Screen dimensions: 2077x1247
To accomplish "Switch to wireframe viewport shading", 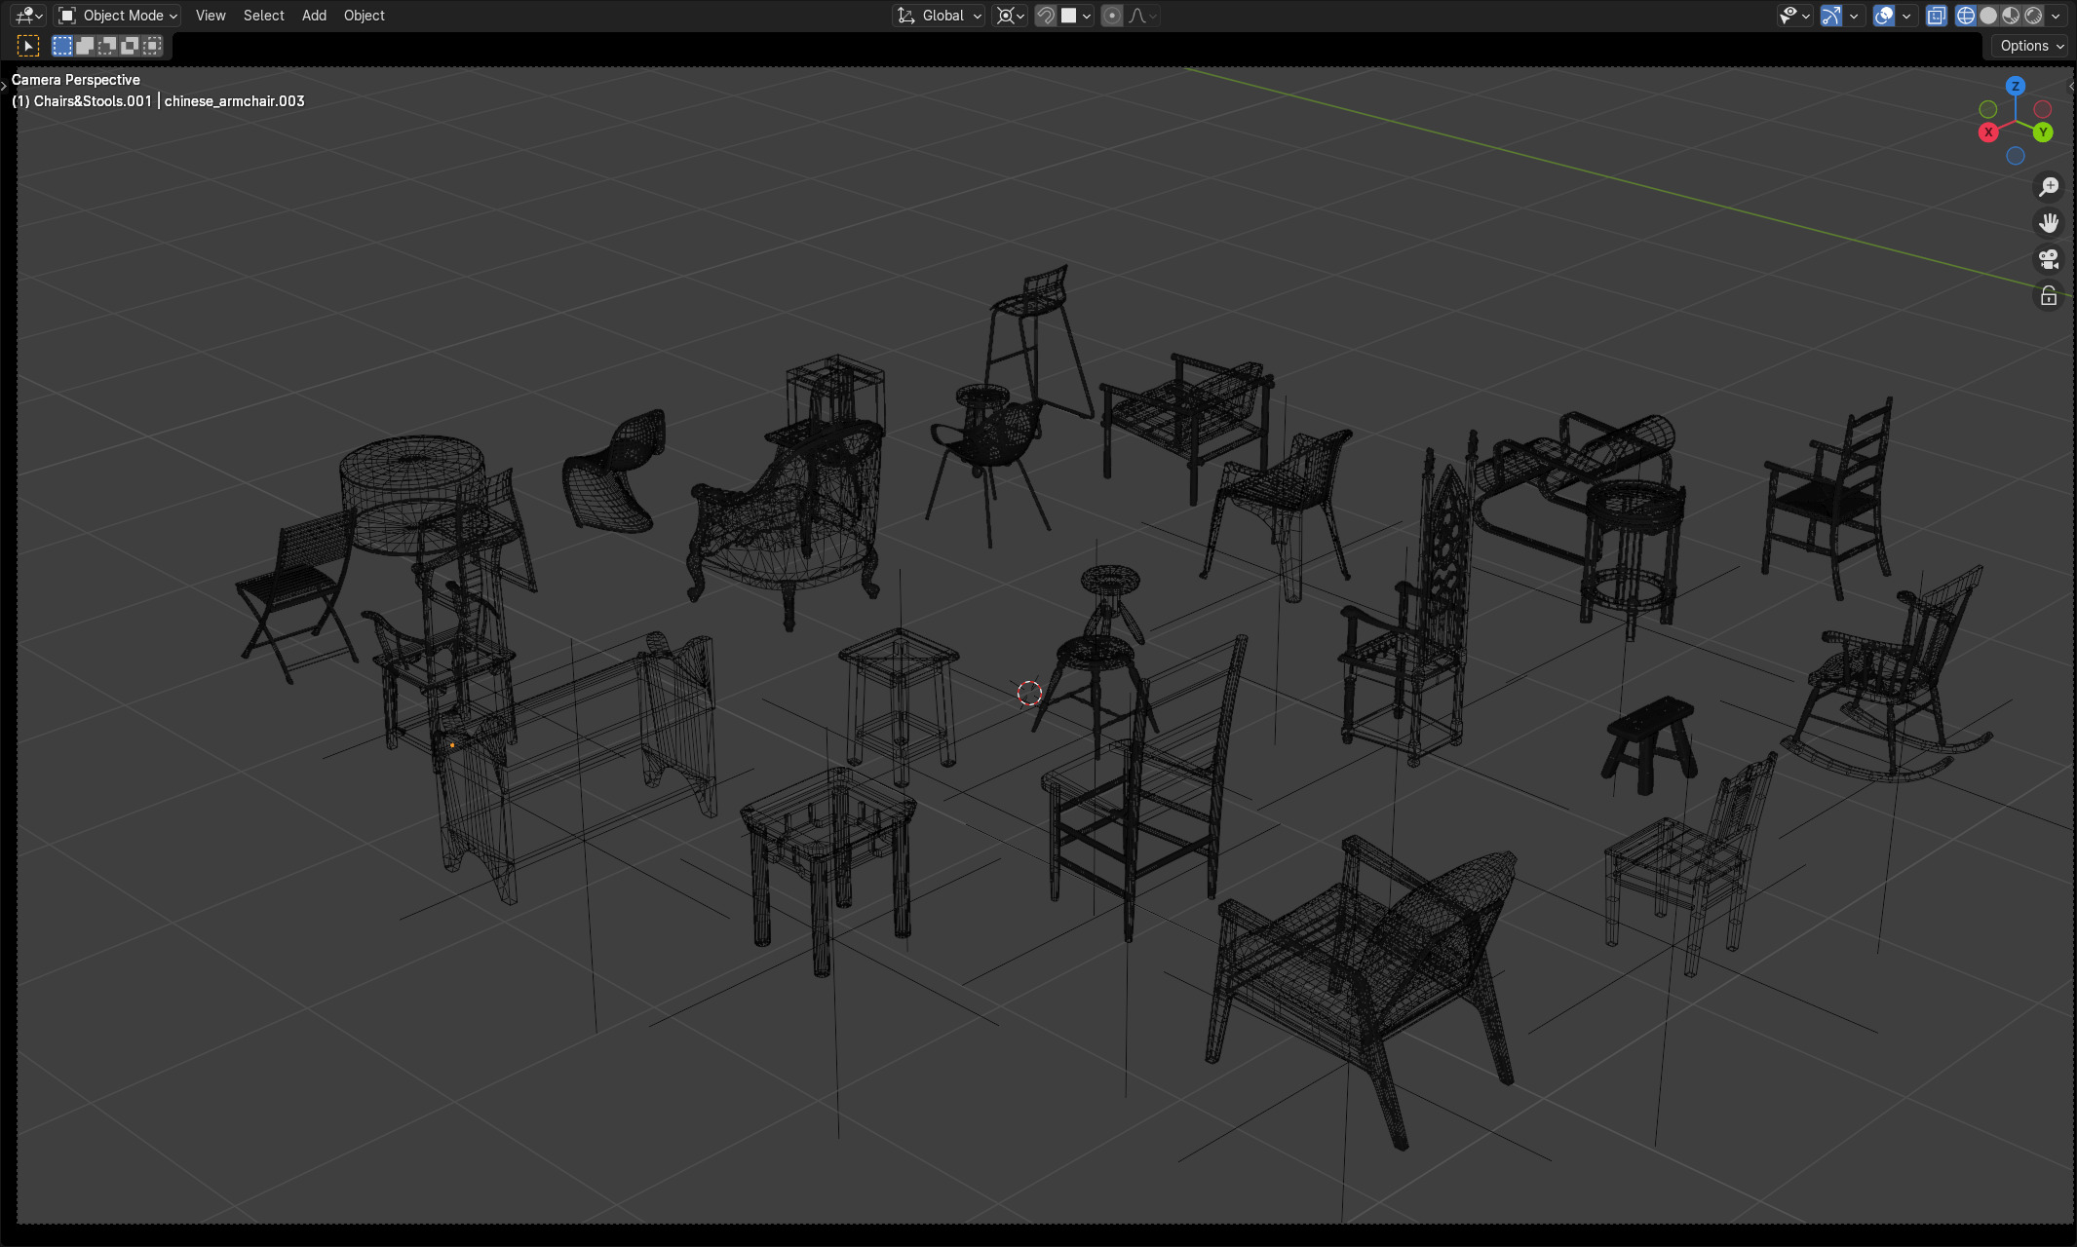I will coord(1966,16).
